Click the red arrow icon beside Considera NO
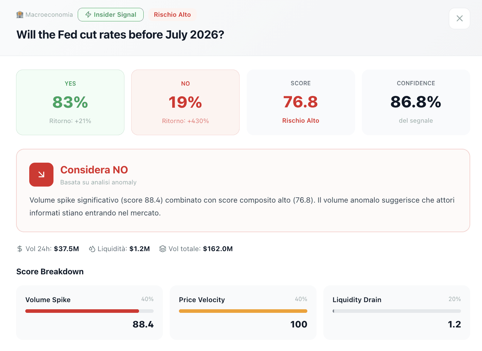482x351 pixels. click(41, 175)
